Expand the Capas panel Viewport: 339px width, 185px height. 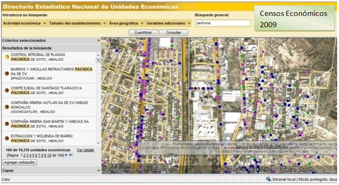[98, 171]
